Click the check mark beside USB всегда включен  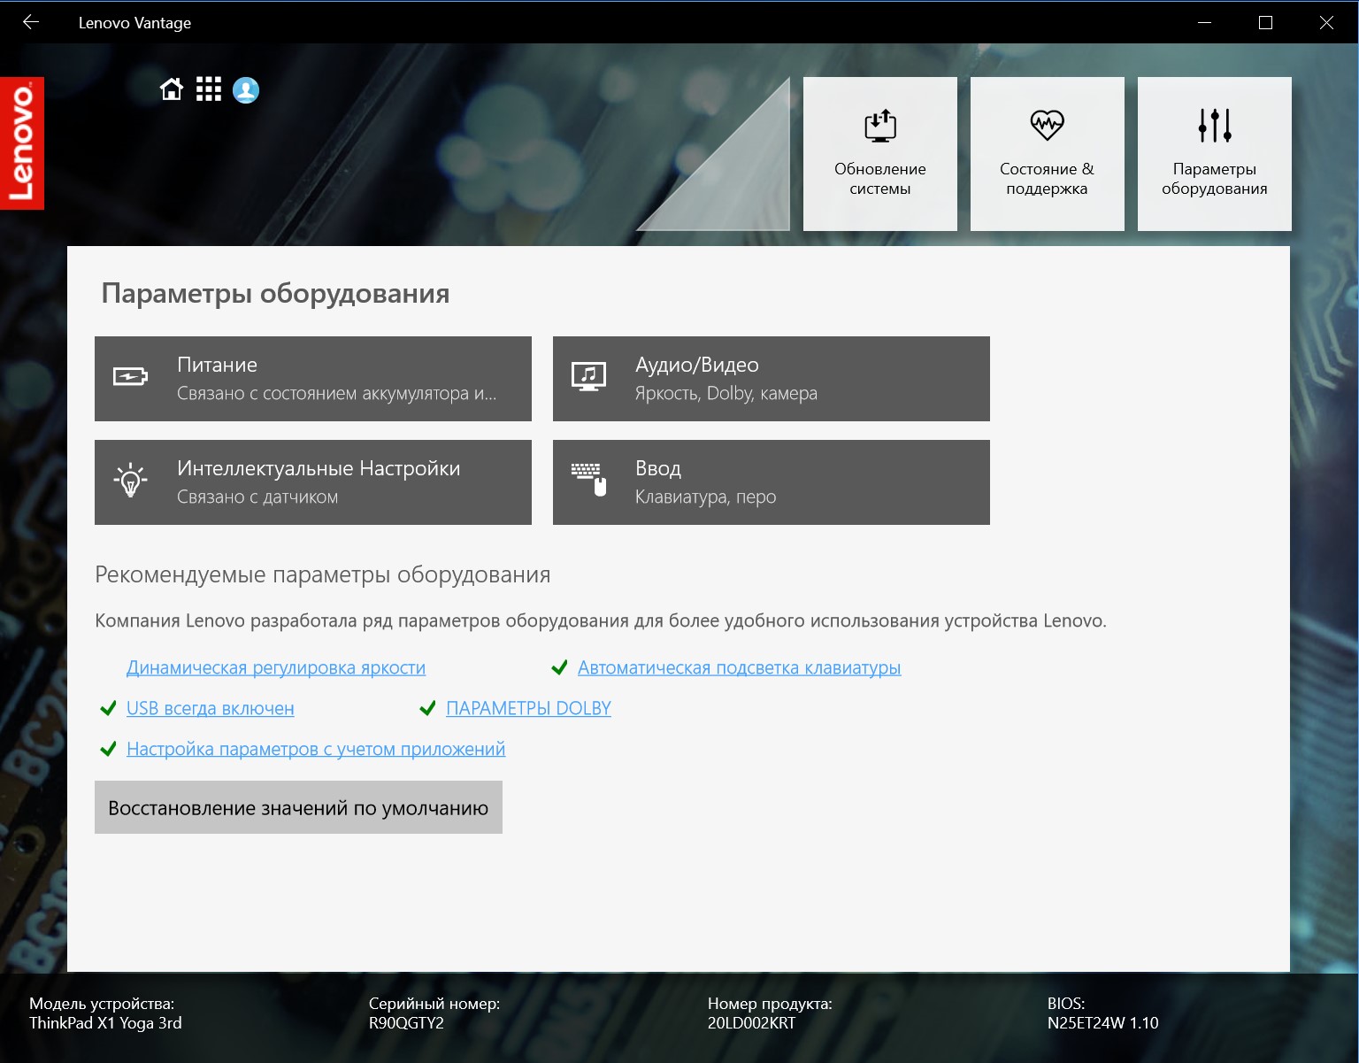click(108, 708)
